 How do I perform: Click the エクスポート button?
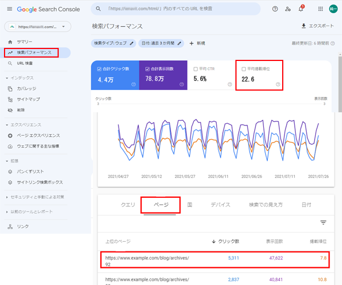(317, 26)
